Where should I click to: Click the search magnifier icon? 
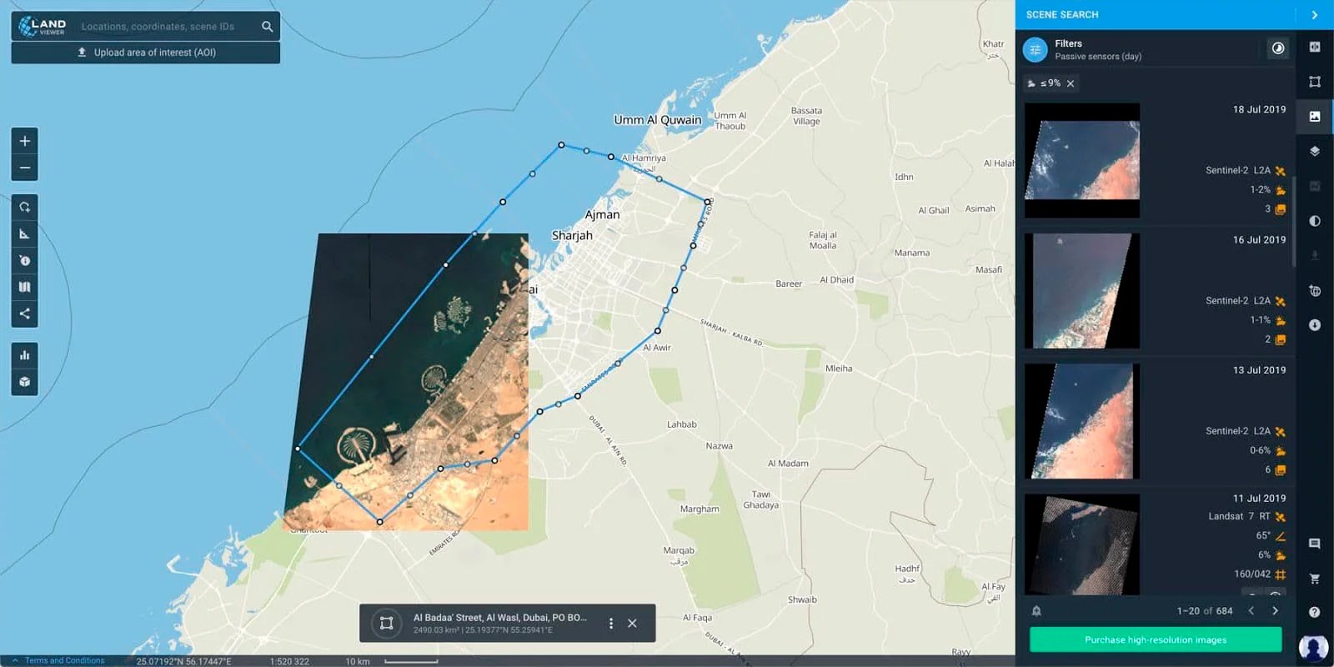pos(267,27)
